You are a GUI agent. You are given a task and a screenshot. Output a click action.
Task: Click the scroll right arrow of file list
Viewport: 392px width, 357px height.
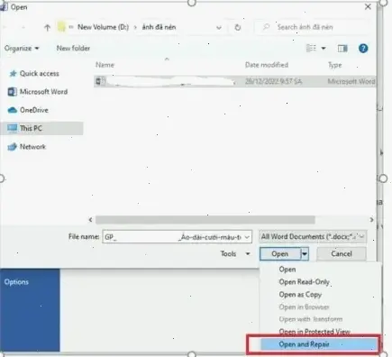click(x=371, y=220)
